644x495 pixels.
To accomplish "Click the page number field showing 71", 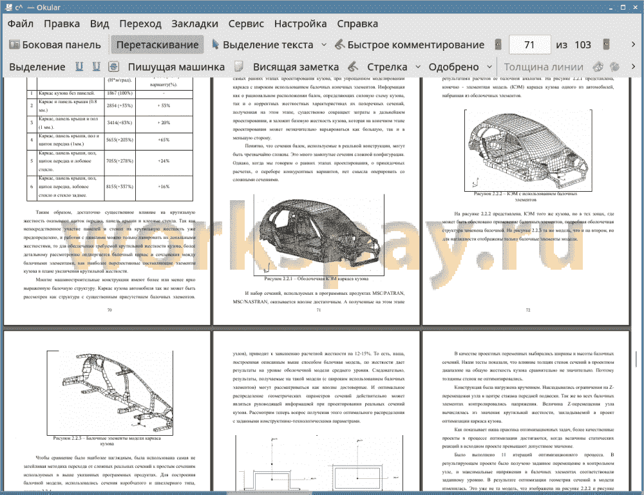I will coord(529,45).
